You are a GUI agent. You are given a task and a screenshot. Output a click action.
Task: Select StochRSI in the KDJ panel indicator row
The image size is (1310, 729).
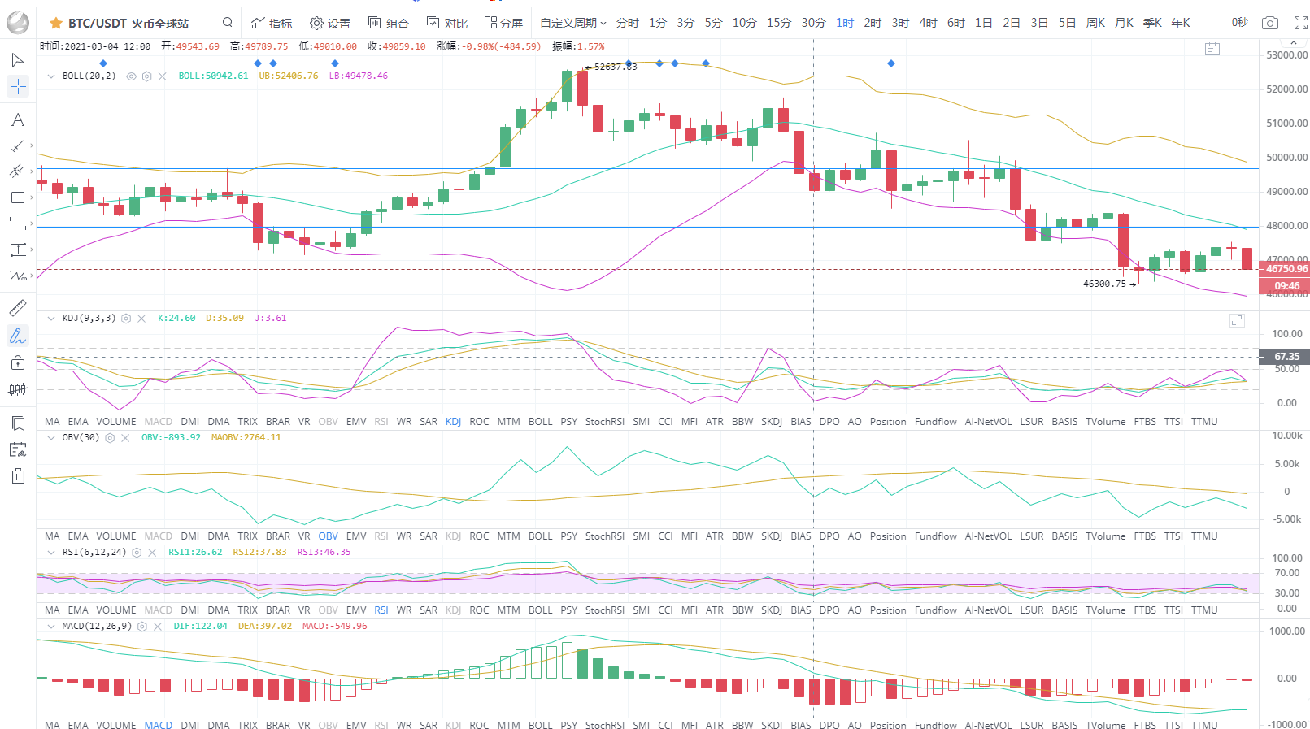pos(604,422)
